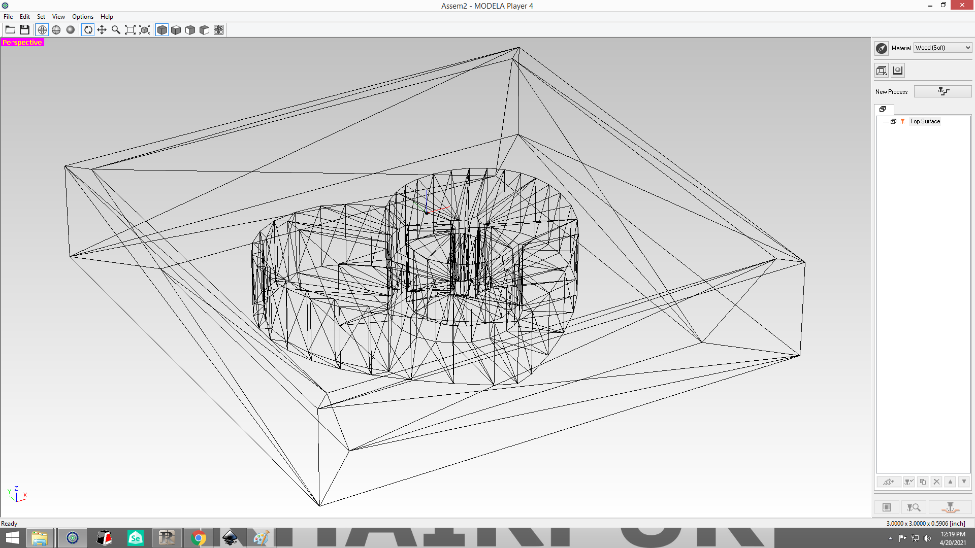Open the View menu
975x548 pixels.
click(58, 17)
